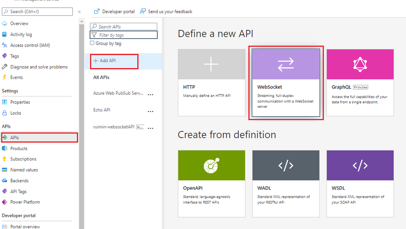Click the WADL code bracket tile image
The height and width of the screenshot is (229, 406).
coord(286,165)
